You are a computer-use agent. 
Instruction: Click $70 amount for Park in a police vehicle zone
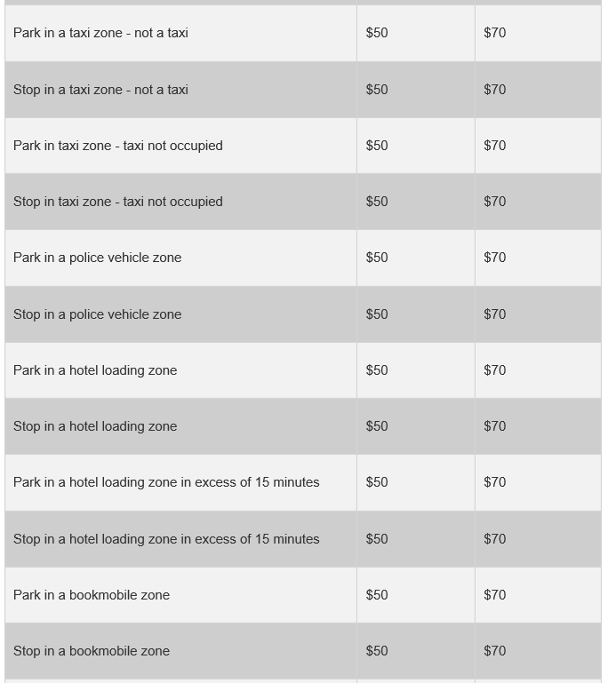(495, 258)
